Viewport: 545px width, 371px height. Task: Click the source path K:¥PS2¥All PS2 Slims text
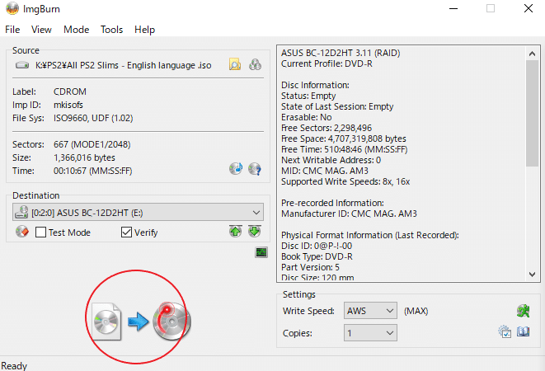click(x=124, y=65)
